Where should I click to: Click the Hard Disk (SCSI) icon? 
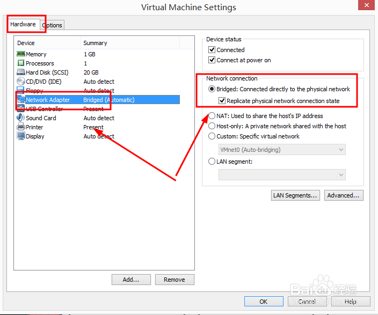pos(21,72)
